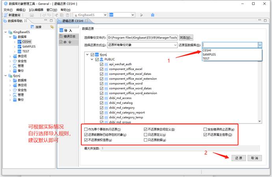
Task: Close the 数据库导航 view with its X
Action: pos(26,20)
